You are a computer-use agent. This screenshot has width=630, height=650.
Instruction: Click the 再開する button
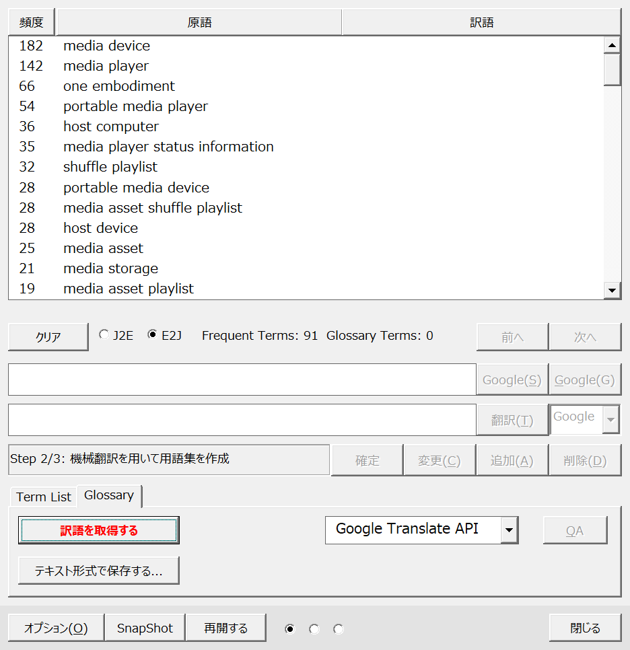click(226, 628)
